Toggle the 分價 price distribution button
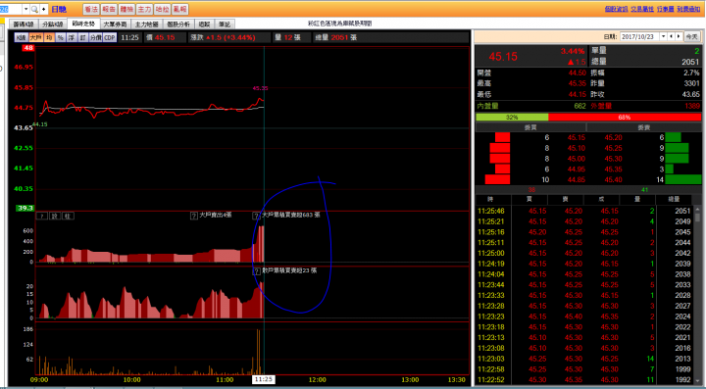This screenshot has width=706, height=389. pos(96,37)
